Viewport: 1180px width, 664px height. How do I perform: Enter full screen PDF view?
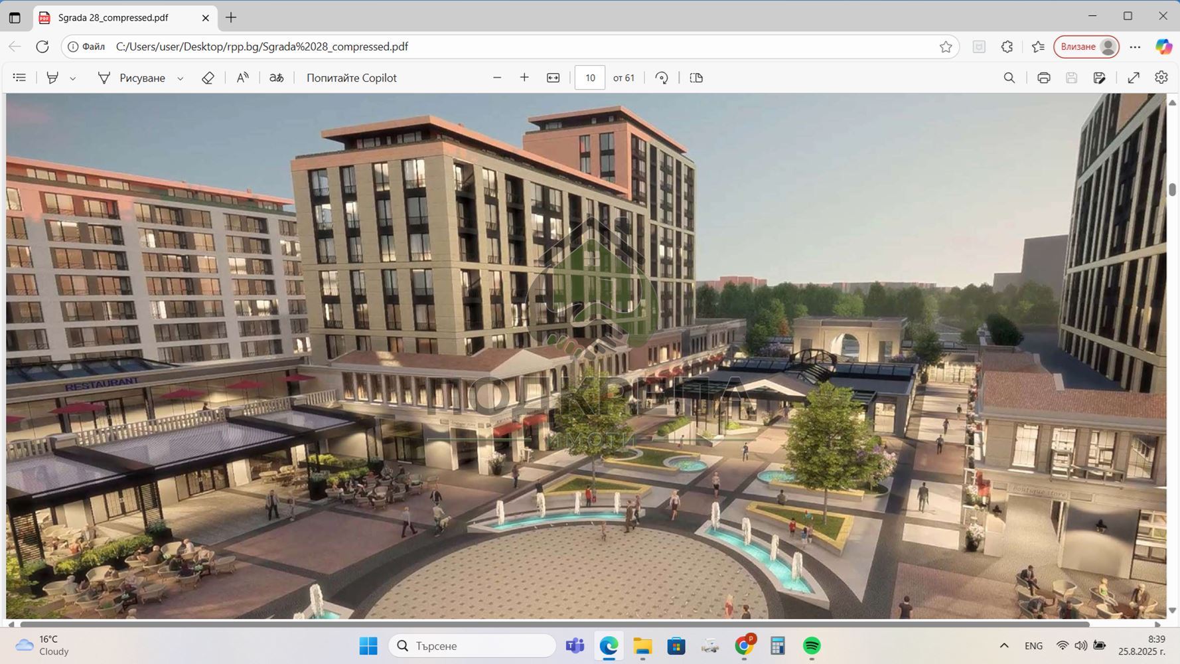pos(1134,78)
